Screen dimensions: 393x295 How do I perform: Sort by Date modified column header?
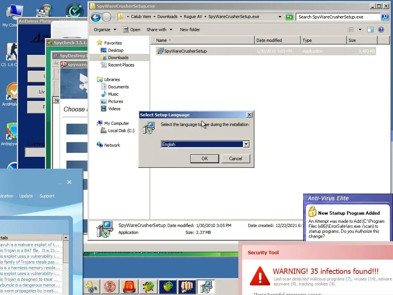(x=277, y=40)
